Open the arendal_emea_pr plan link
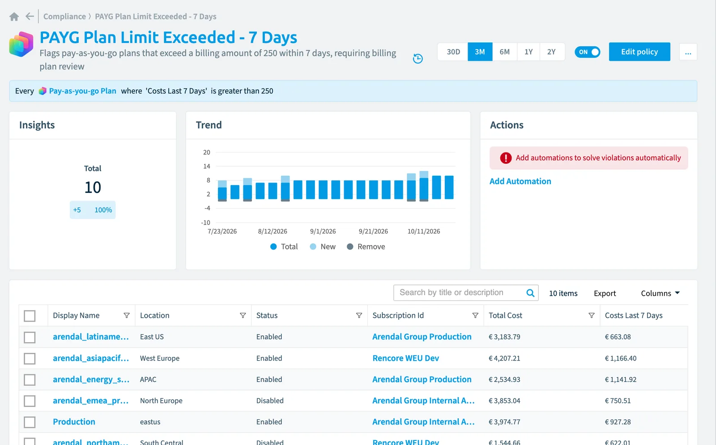716x445 pixels. coord(91,401)
